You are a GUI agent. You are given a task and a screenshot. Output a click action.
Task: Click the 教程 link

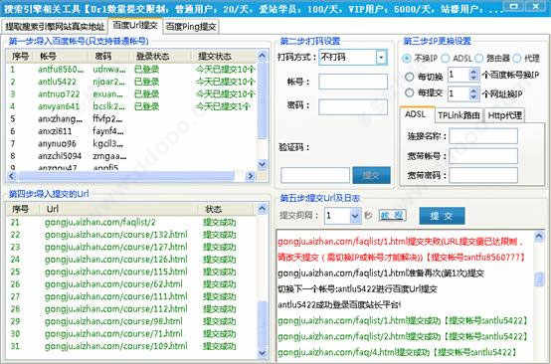click(392, 215)
